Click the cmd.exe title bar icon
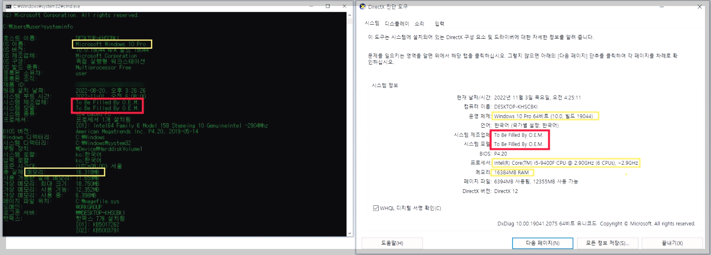The image size is (711, 255). [8, 6]
